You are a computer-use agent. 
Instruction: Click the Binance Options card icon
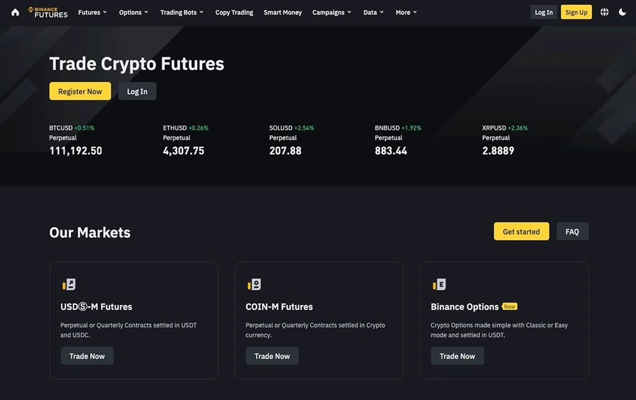[438, 283]
